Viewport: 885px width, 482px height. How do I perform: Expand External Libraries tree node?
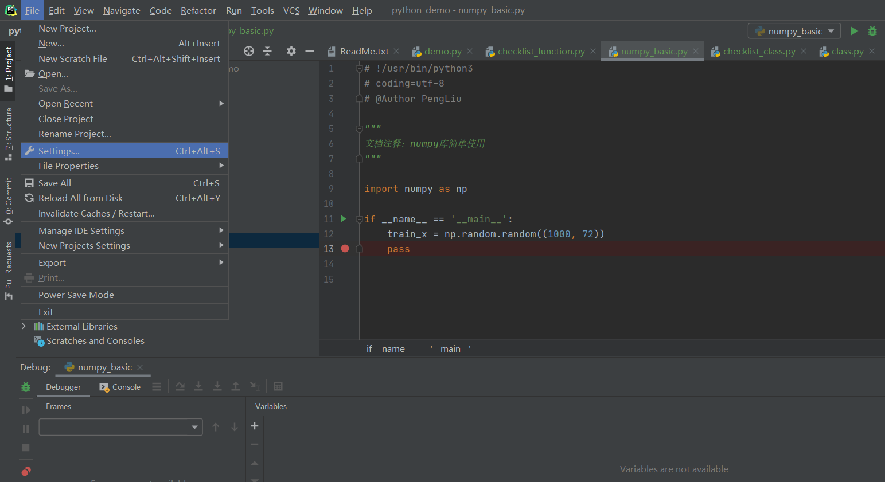coord(24,326)
